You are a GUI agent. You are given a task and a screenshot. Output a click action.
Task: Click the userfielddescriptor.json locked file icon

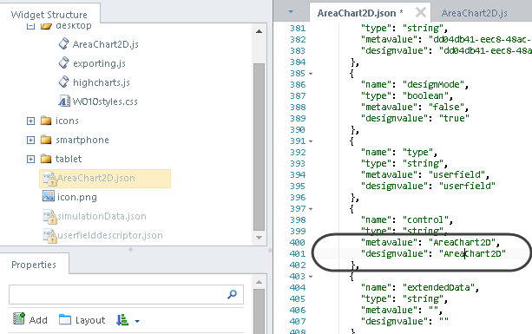tap(49, 236)
